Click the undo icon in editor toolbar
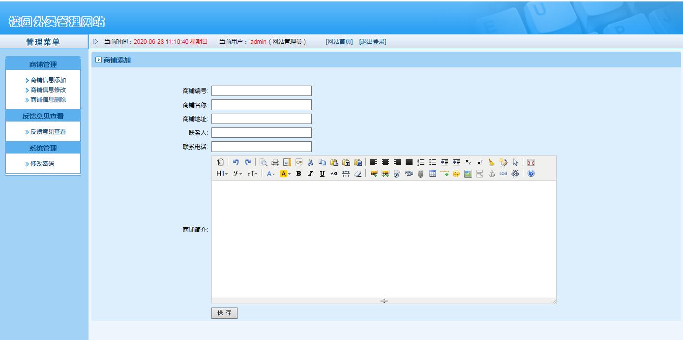This screenshot has width=683, height=340. 236,162
